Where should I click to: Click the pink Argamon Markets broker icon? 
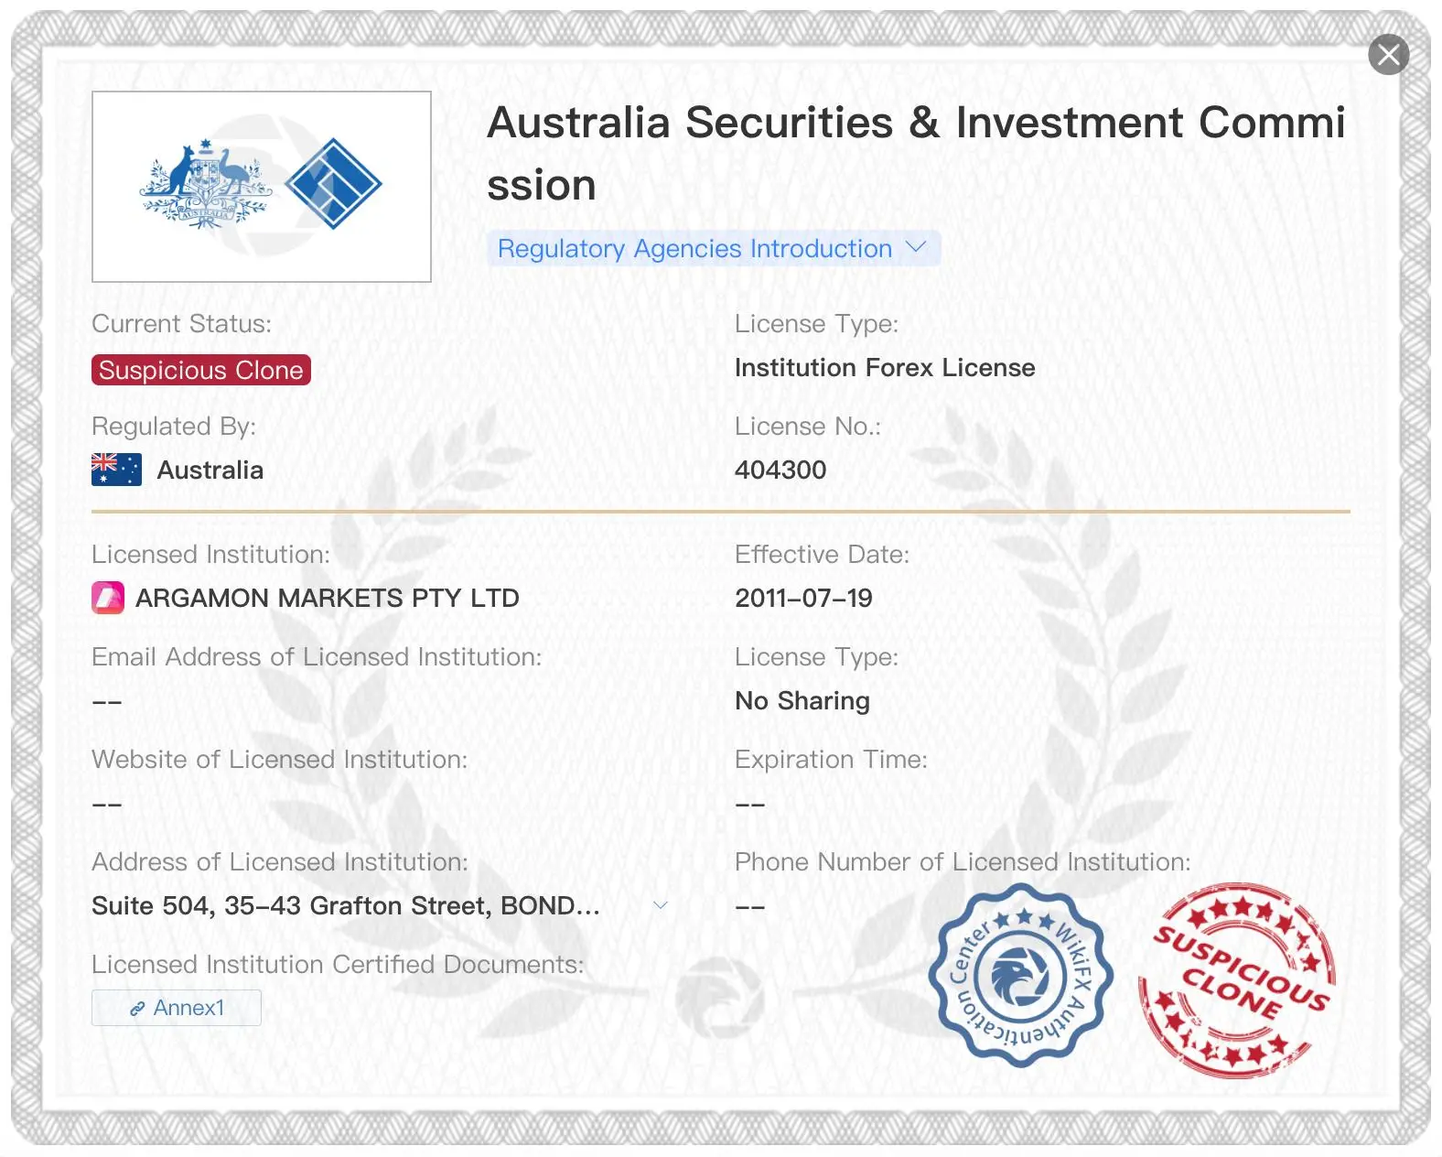108,598
